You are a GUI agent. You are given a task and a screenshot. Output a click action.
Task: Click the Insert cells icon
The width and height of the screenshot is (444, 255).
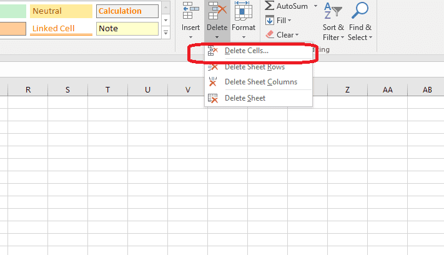click(190, 11)
